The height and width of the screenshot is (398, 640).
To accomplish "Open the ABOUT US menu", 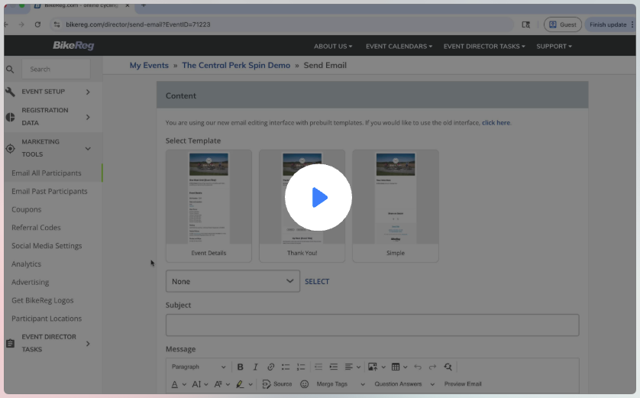I will coord(333,47).
